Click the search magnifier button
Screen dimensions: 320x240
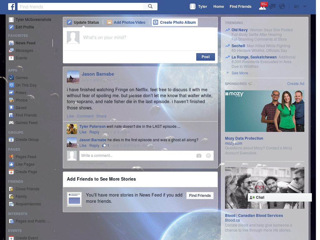tap(150, 7)
